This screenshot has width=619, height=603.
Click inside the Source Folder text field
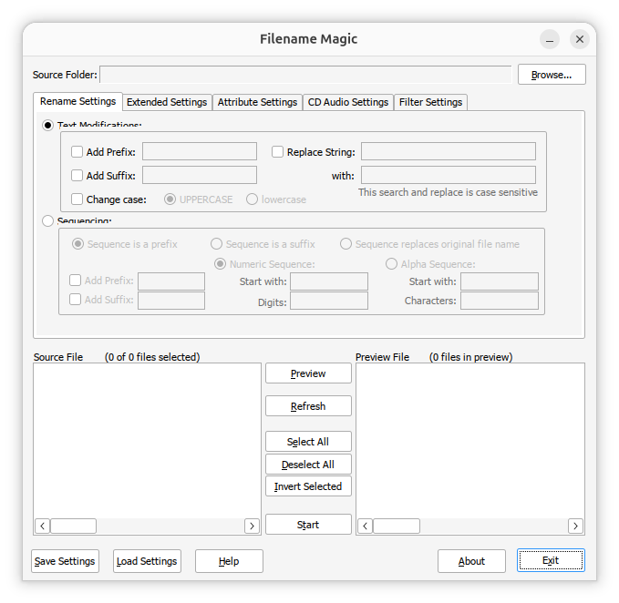click(x=305, y=75)
